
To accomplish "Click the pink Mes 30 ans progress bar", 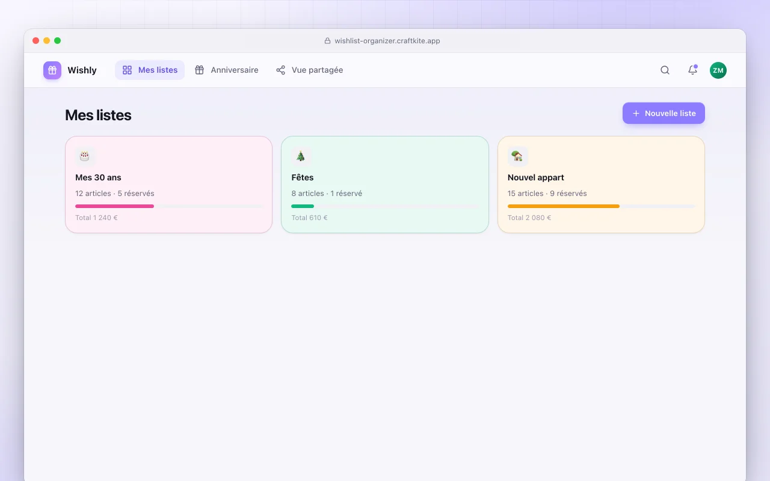I will [x=169, y=206].
